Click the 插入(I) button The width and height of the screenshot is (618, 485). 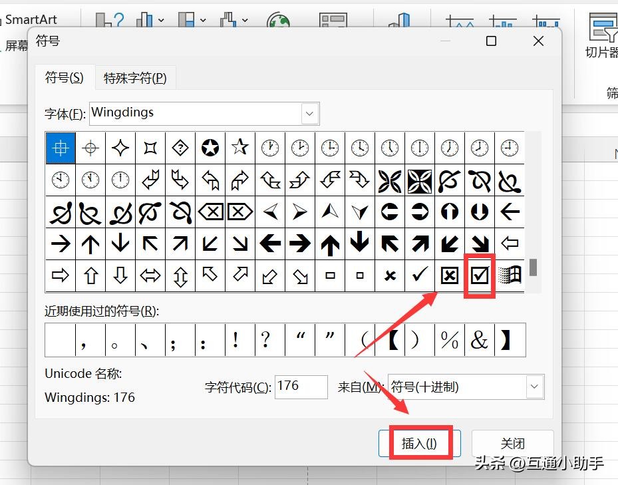point(419,443)
